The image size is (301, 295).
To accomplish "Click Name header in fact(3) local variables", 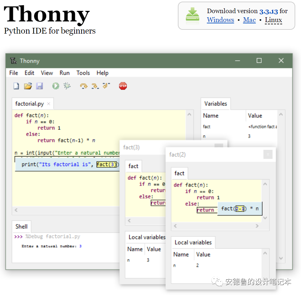I will coord(135,249).
